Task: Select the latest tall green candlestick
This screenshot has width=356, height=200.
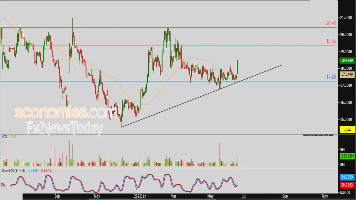Action: coord(237,67)
